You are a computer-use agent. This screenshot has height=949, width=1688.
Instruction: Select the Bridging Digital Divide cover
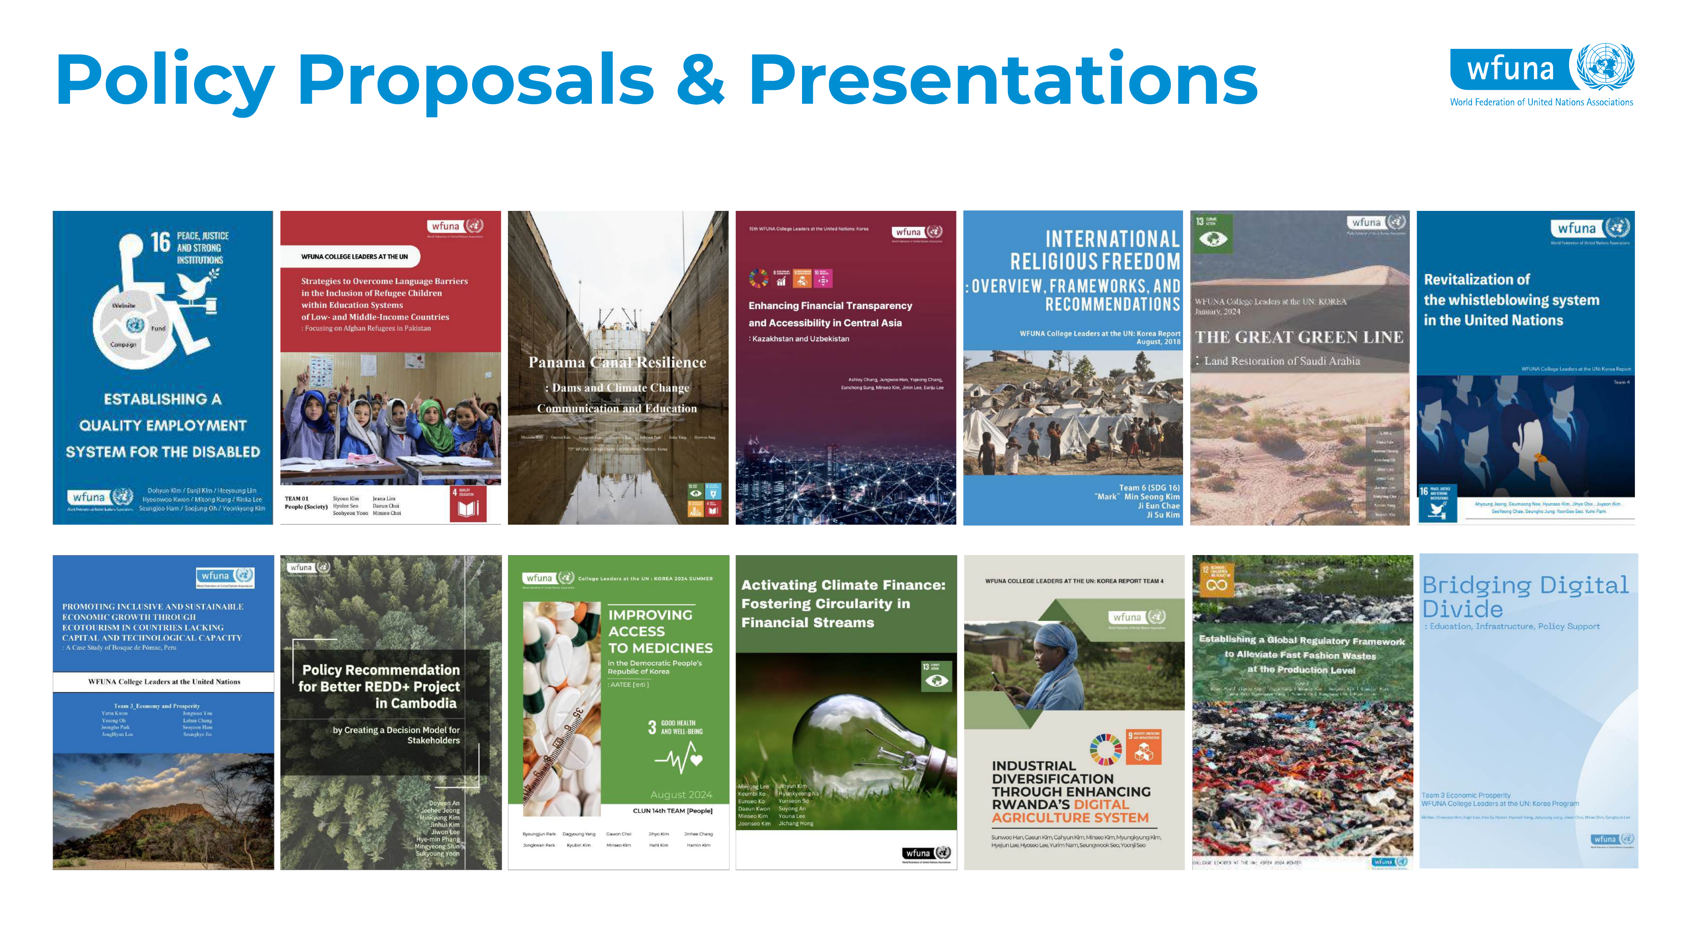tap(1528, 711)
